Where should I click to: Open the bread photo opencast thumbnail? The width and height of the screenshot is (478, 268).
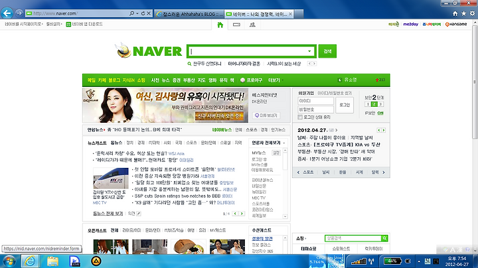pos(189,247)
